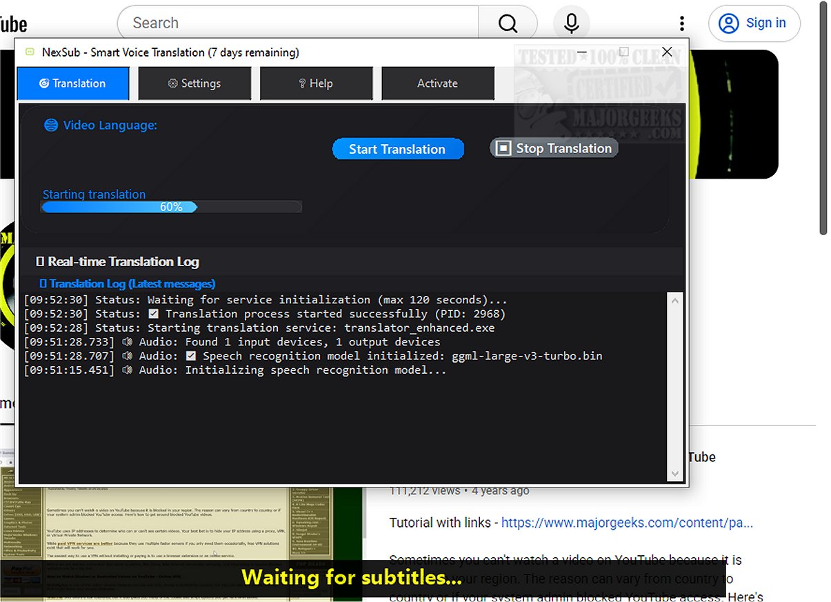831x602 pixels.
Task: Minimize the NexSub window
Action: [583, 52]
